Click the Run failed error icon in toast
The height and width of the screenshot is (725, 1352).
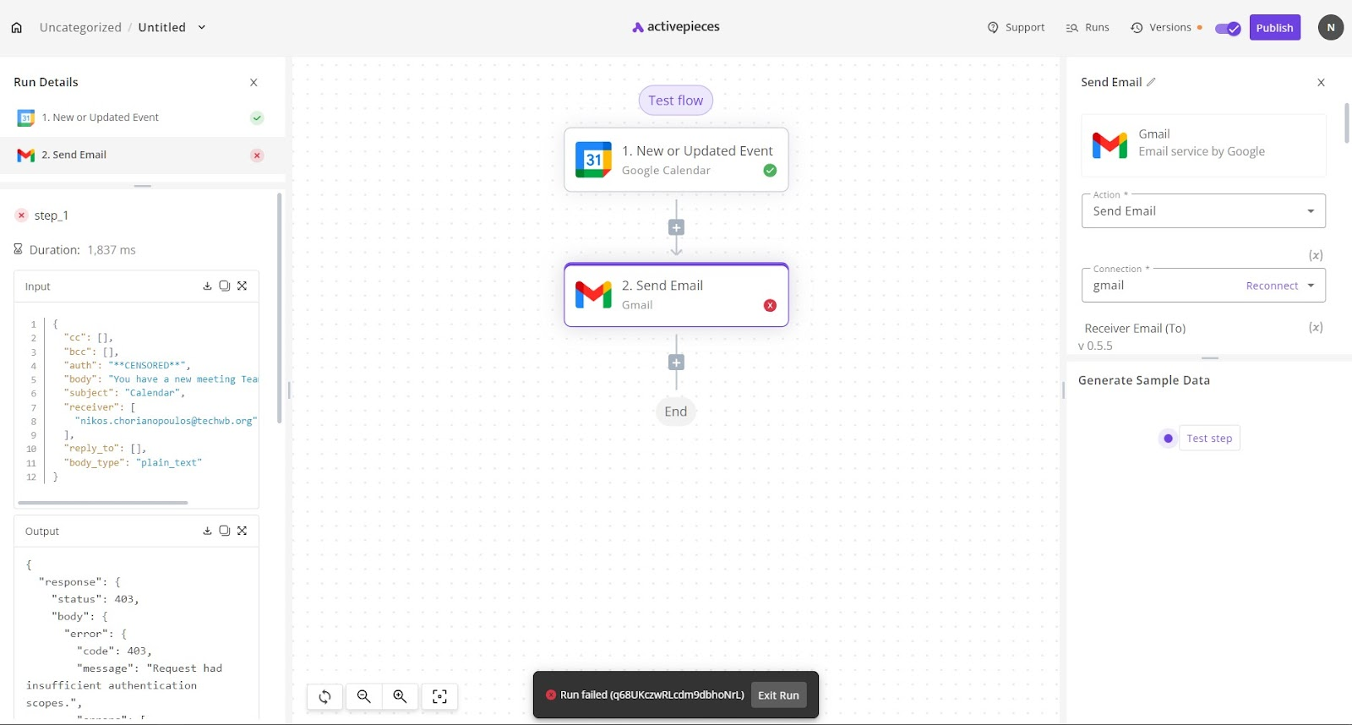551,695
